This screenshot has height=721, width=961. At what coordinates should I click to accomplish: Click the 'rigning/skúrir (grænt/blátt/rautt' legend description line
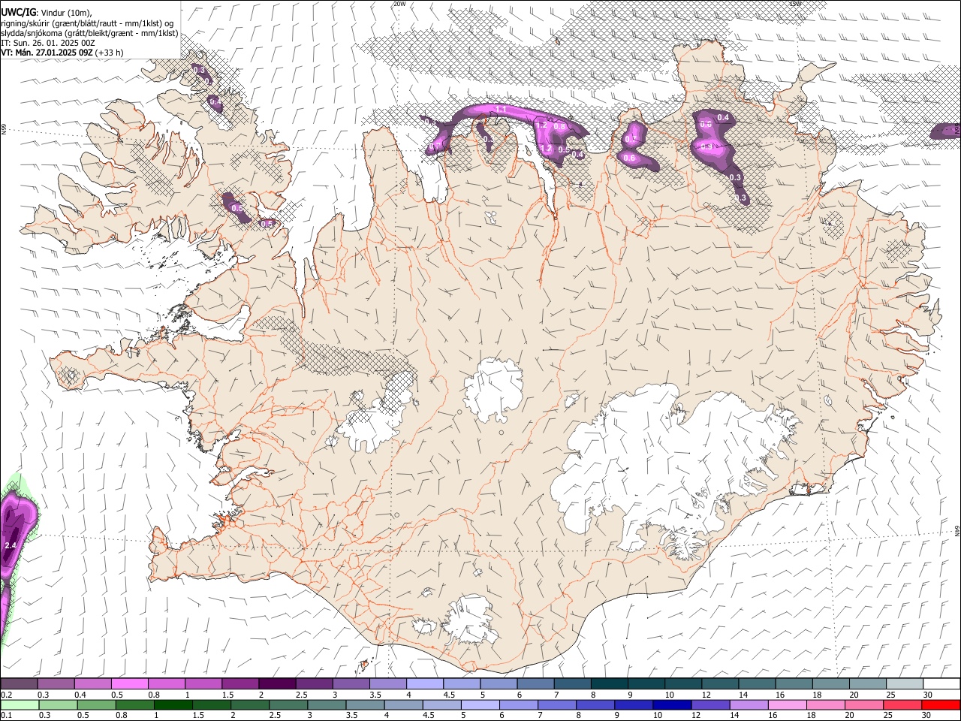(x=87, y=23)
